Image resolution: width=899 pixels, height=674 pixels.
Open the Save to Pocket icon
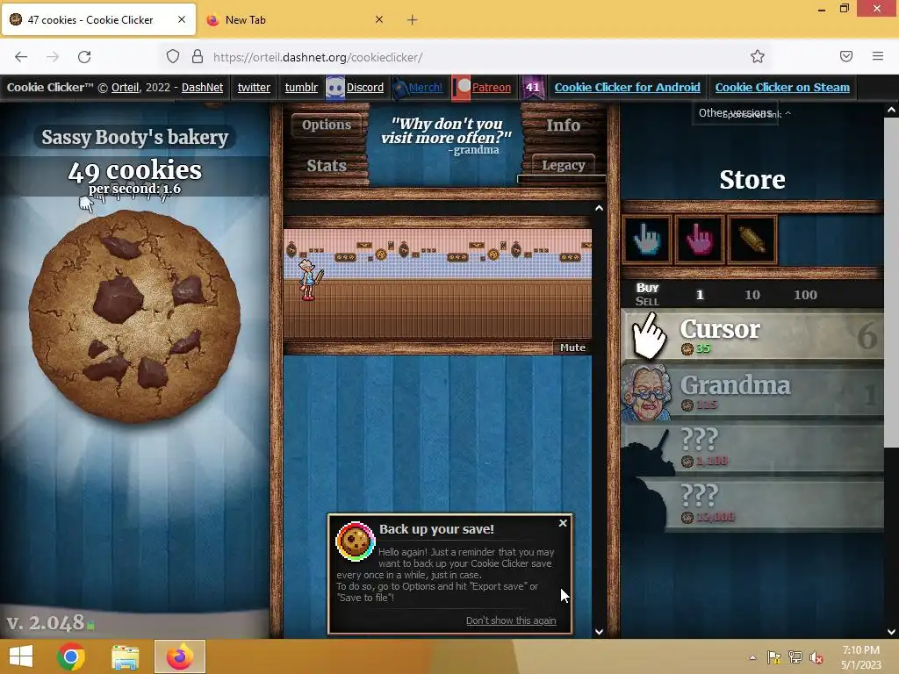[x=845, y=56]
